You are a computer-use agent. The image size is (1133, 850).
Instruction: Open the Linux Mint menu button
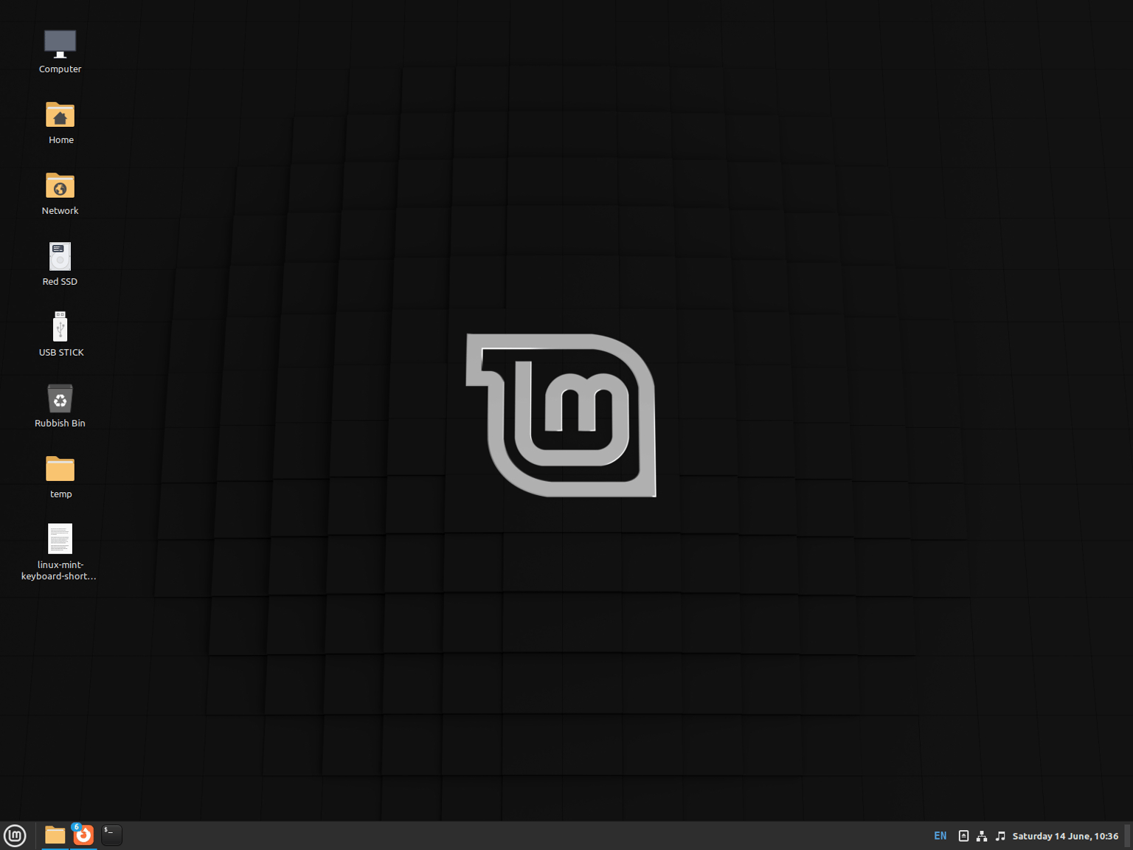(15, 835)
